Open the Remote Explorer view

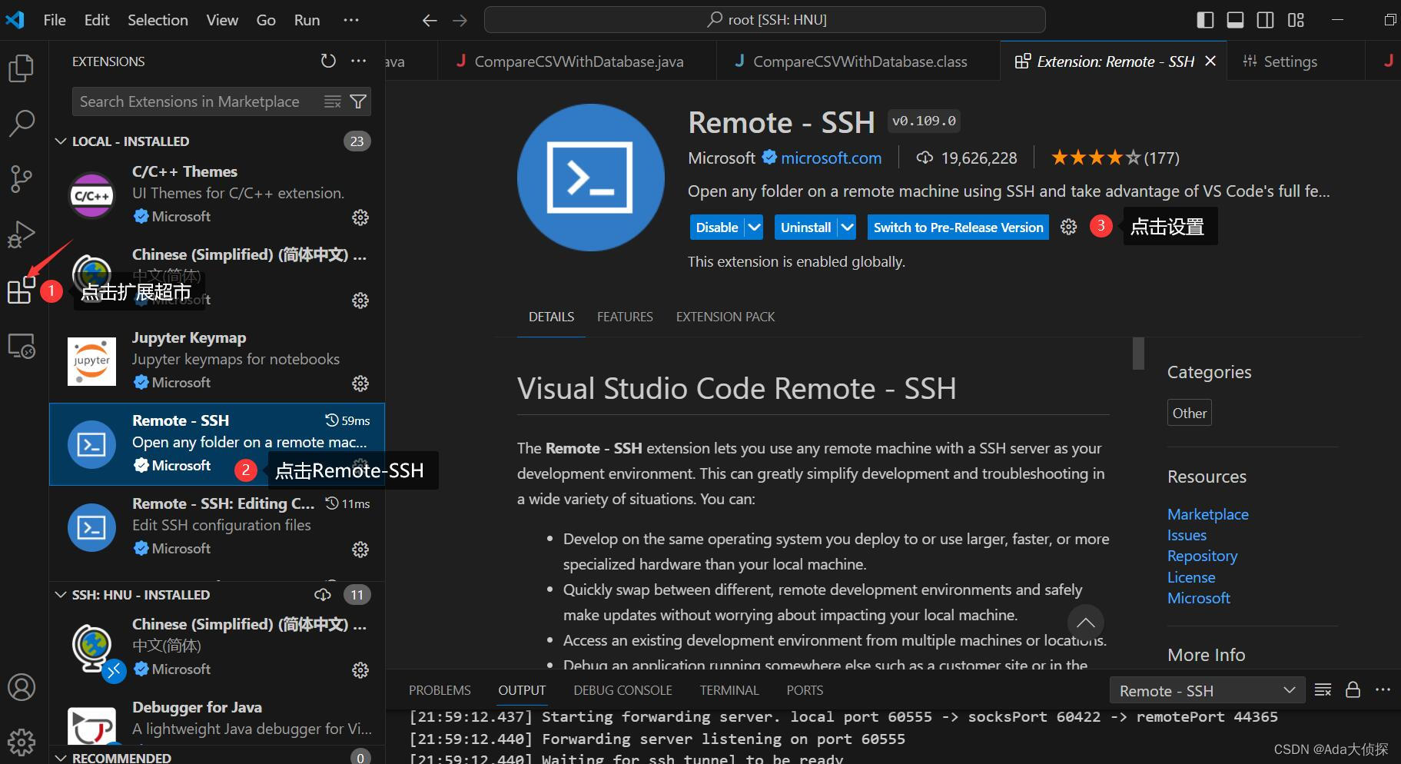pos(22,347)
